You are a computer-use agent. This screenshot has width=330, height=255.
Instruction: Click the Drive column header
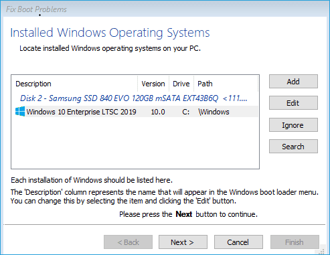coord(181,84)
